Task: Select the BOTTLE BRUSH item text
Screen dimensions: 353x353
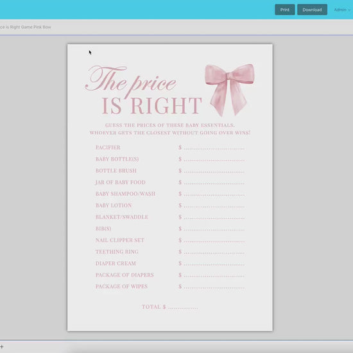Action: tap(116, 171)
